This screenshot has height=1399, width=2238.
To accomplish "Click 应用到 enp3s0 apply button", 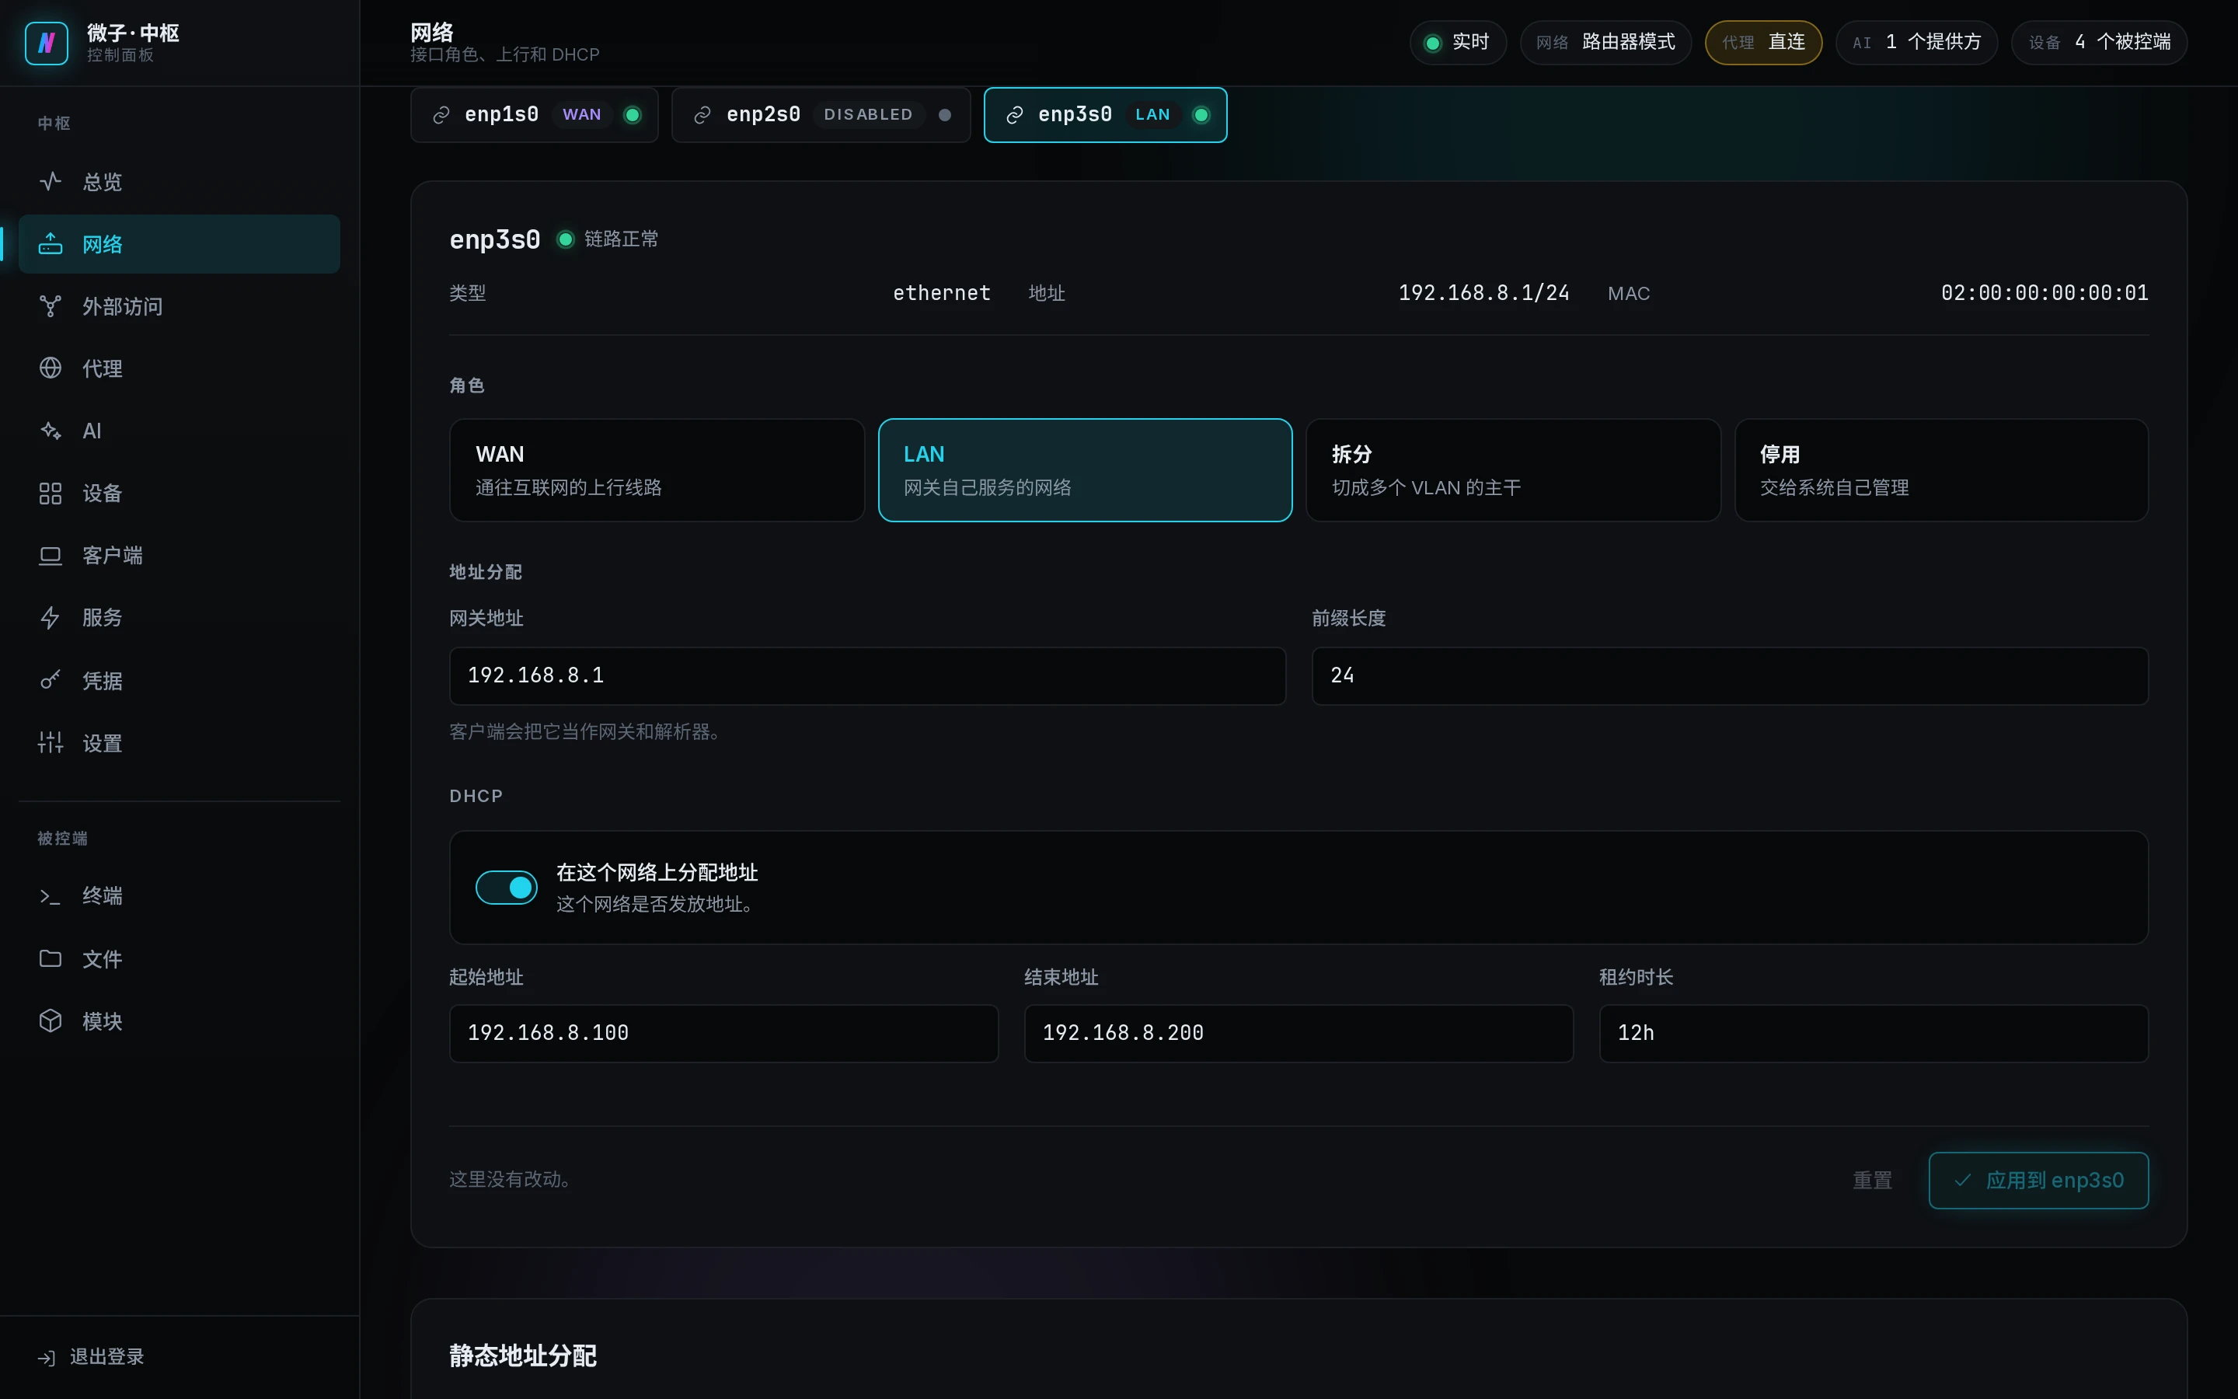I will tap(2038, 1180).
